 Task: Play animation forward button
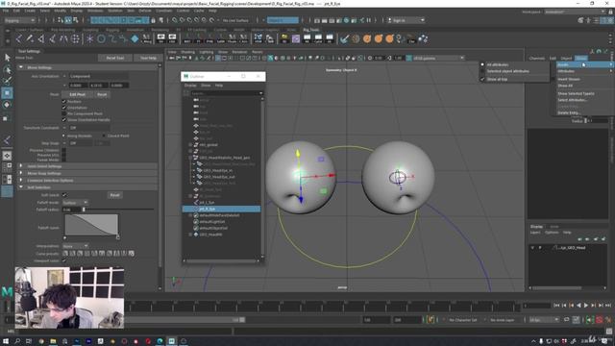(586, 306)
